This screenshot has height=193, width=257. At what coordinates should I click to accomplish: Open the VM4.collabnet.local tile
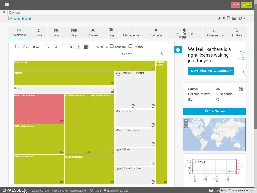(x=77, y=124)
